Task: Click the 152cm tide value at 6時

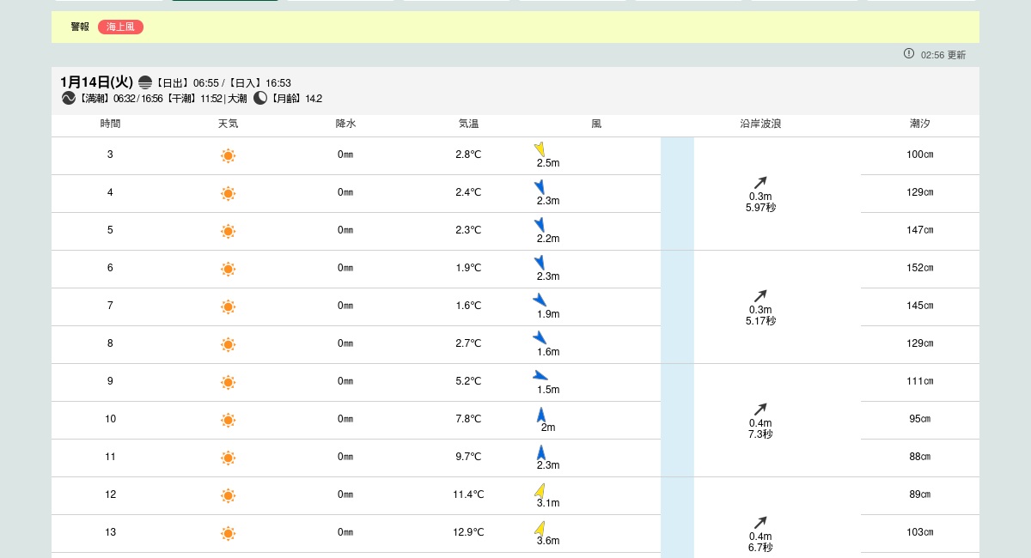Action: click(x=920, y=268)
